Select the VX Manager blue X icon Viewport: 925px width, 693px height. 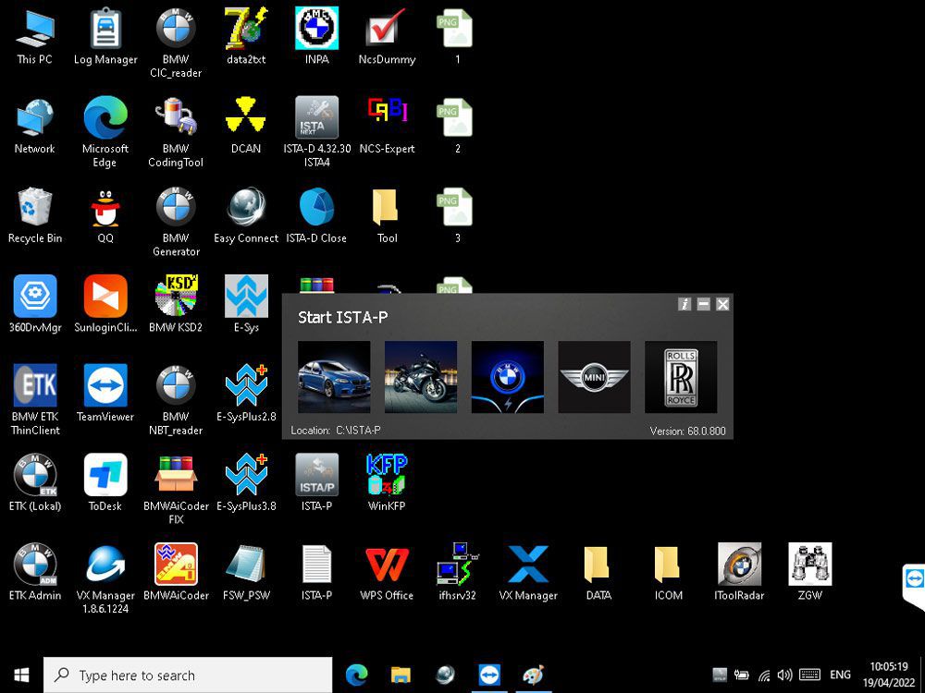click(x=528, y=573)
